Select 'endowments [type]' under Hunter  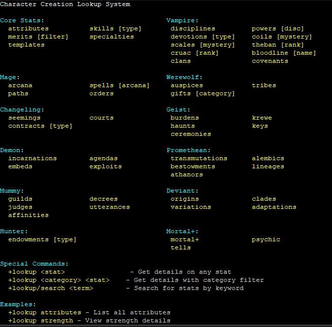coord(42,240)
